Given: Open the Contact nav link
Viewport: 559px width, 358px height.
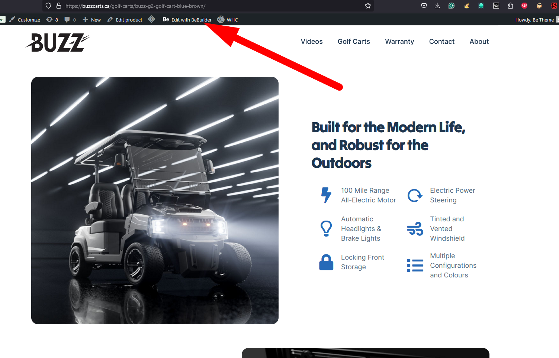Looking at the screenshot, I should pyautogui.click(x=442, y=42).
